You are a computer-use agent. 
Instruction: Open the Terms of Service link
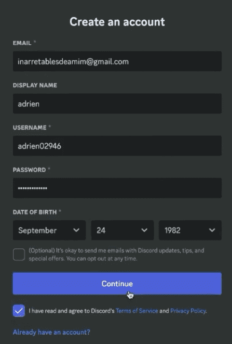(137, 311)
